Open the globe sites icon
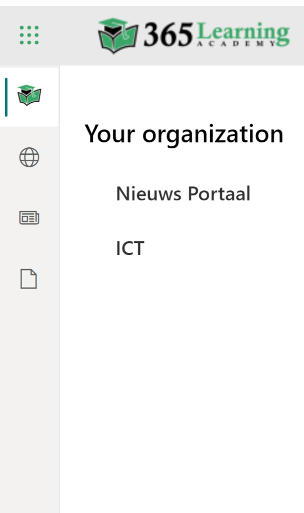This screenshot has width=304, height=513. (x=29, y=158)
